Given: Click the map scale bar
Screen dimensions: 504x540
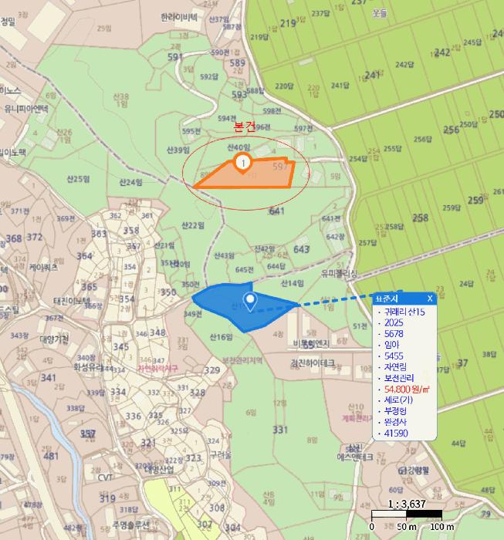Looking at the screenshot, I should pyautogui.click(x=406, y=514).
